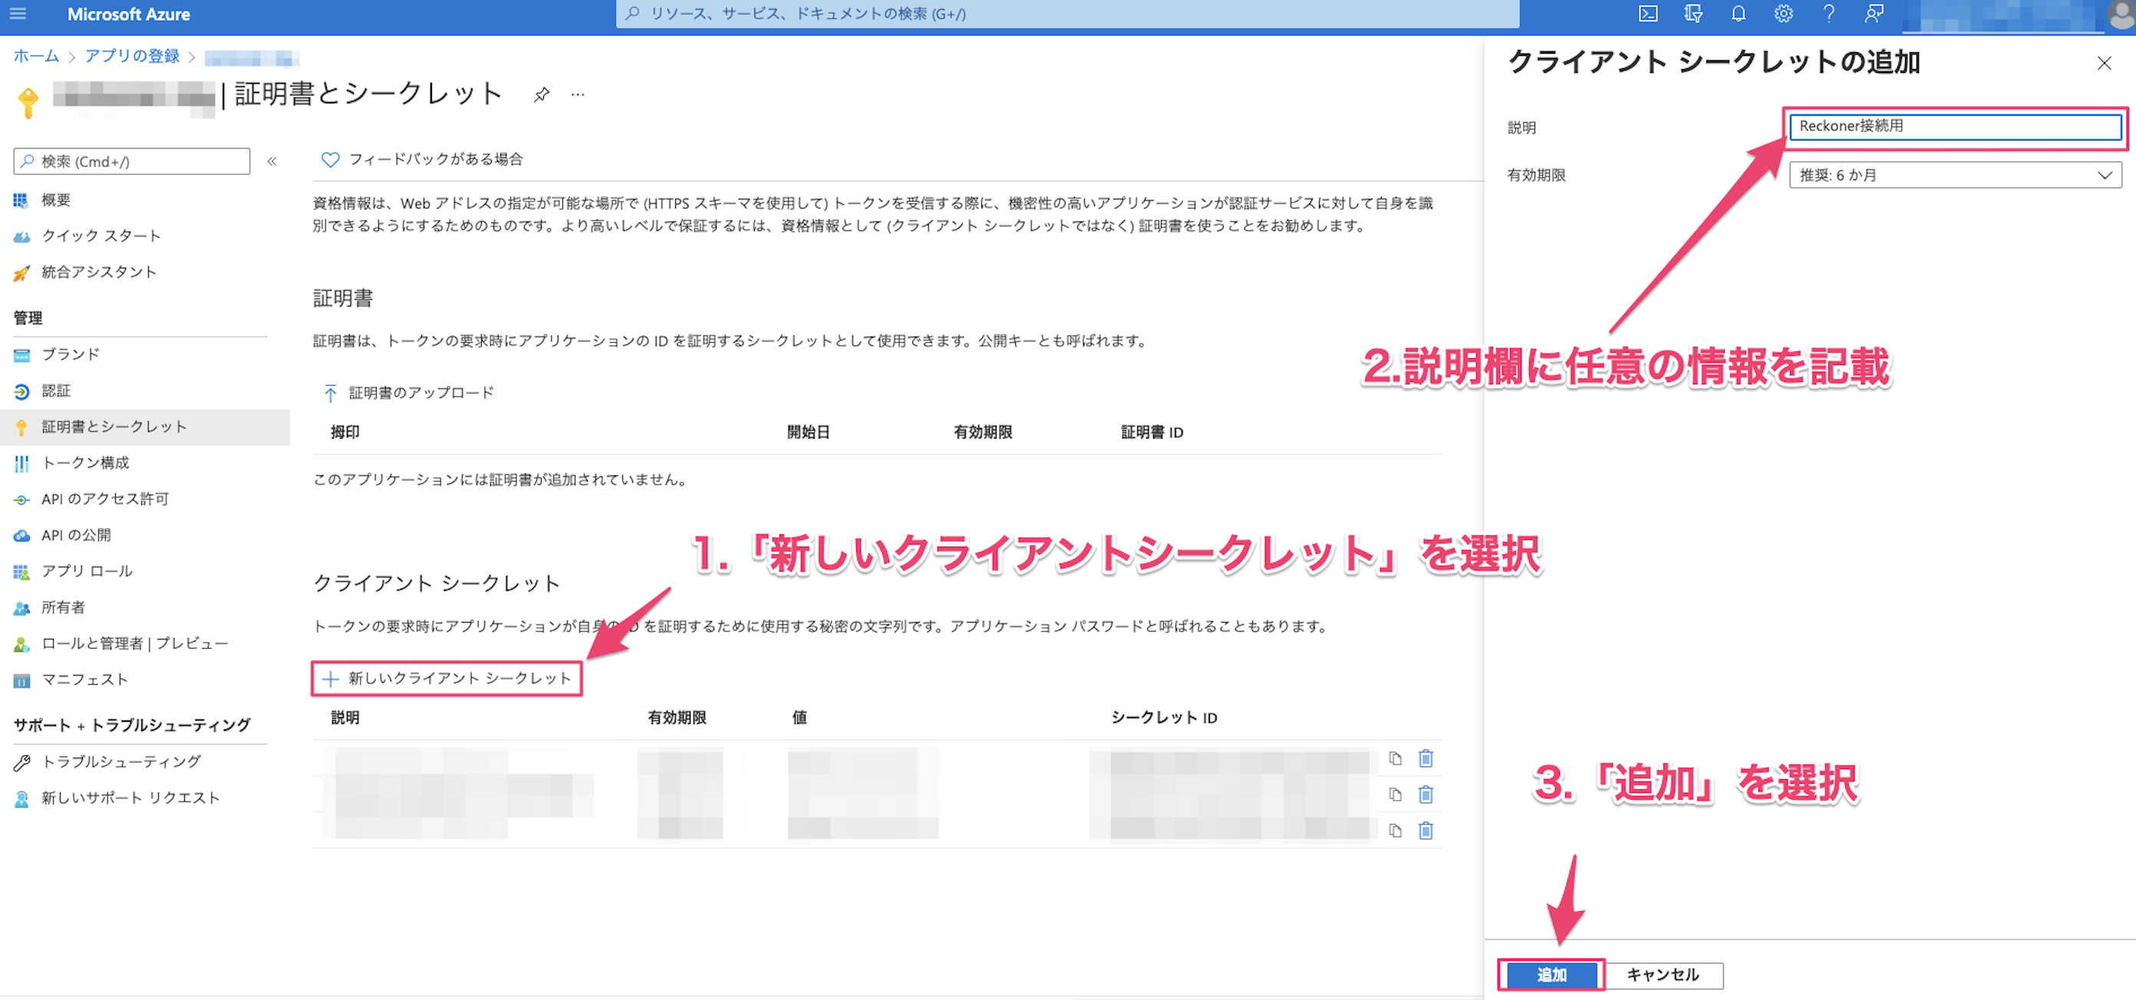This screenshot has height=1000, width=2136.
Task: Open the hamburger portal menu
Action: (18, 13)
